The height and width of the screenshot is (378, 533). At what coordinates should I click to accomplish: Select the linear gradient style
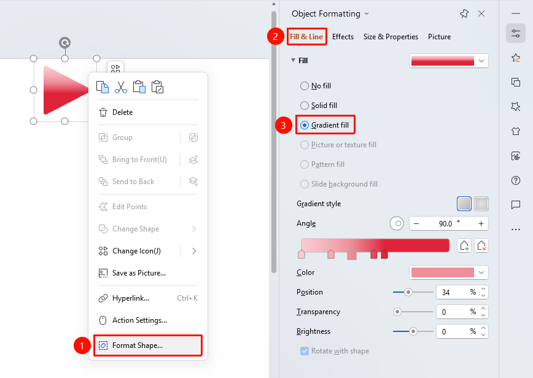tap(464, 204)
